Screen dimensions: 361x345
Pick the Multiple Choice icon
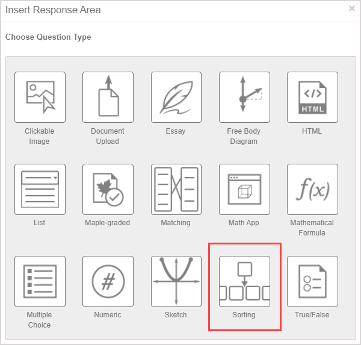40,281
